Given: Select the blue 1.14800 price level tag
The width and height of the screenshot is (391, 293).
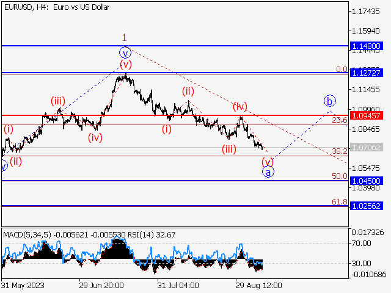Looking at the screenshot, I should 367,46.
